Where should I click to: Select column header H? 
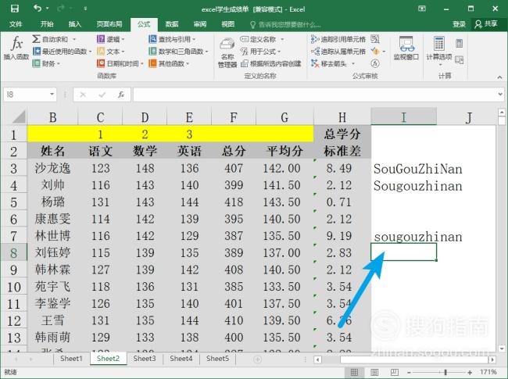point(342,117)
